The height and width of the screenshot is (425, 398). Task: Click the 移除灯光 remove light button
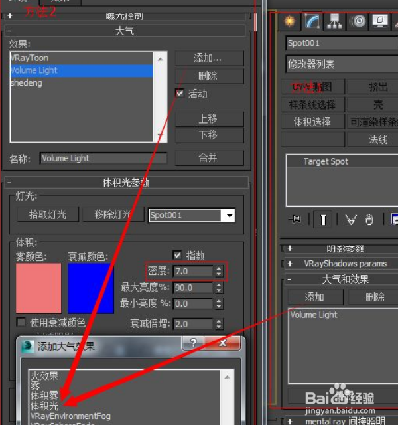pos(113,214)
